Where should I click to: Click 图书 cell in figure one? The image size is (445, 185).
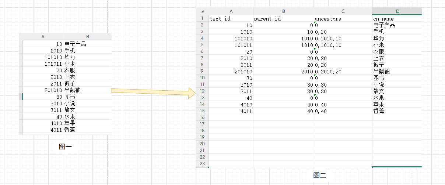pyautogui.click(x=87, y=97)
